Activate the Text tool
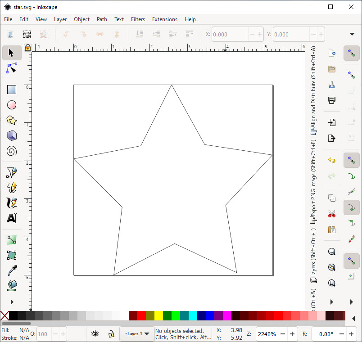362x342 pixels. click(x=12, y=218)
